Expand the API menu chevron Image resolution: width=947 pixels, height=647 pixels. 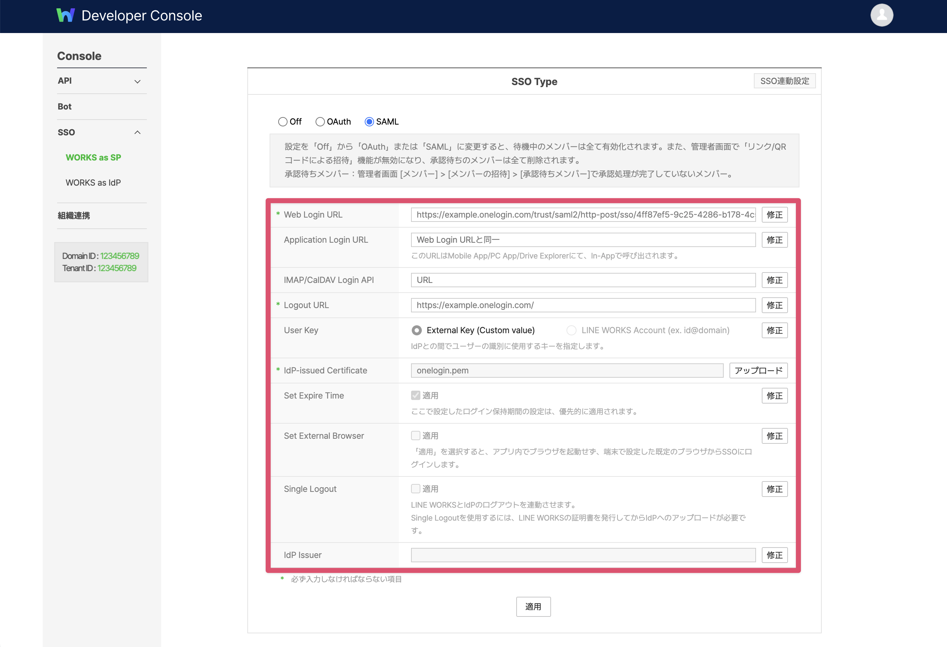point(137,82)
